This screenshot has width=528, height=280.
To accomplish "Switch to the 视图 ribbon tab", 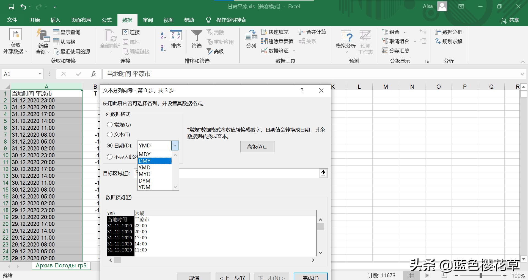I will pos(169,20).
